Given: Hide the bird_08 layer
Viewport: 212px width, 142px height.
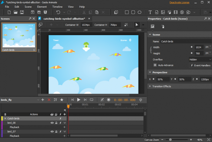Looking at the screenshot, I should click(52, 123).
